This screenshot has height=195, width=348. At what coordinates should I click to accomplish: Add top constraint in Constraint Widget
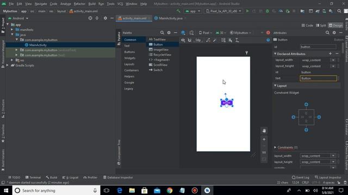(306, 105)
